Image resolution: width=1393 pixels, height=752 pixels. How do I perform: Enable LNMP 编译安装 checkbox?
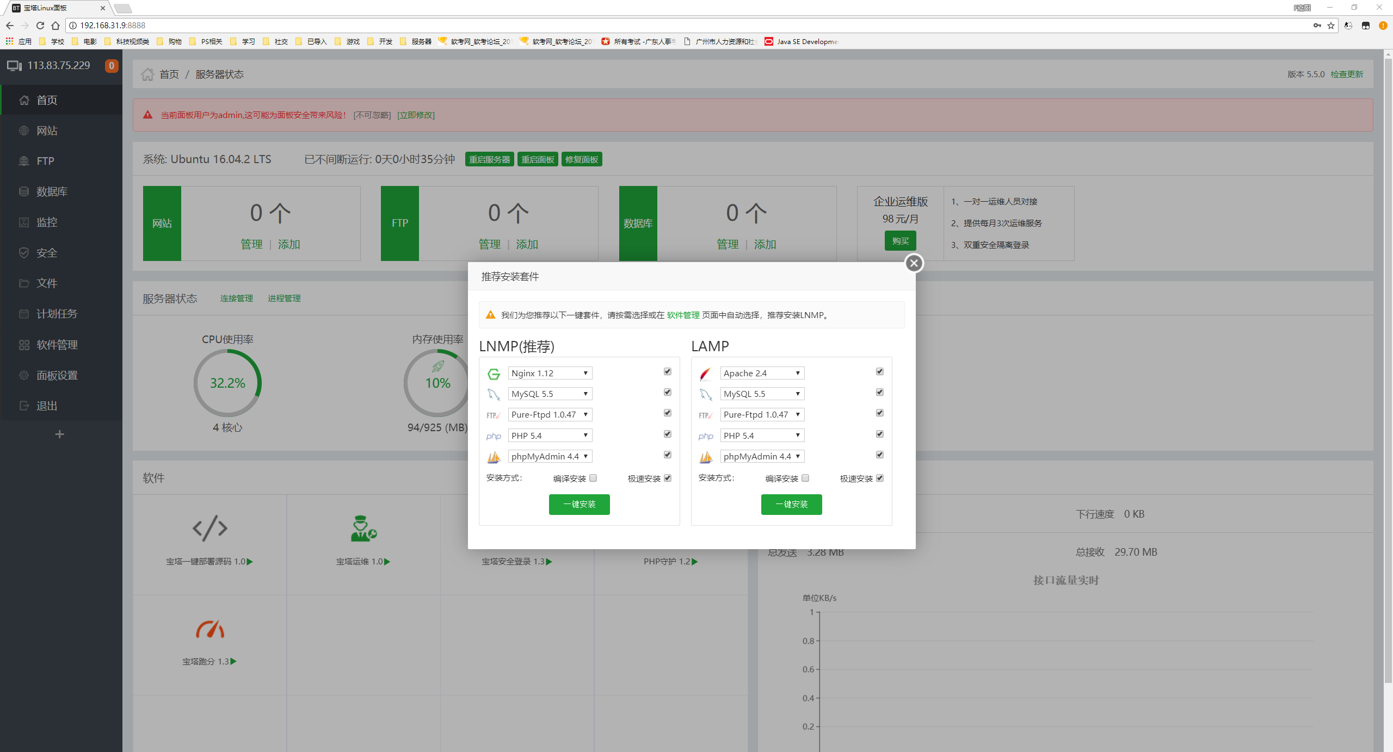[593, 478]
